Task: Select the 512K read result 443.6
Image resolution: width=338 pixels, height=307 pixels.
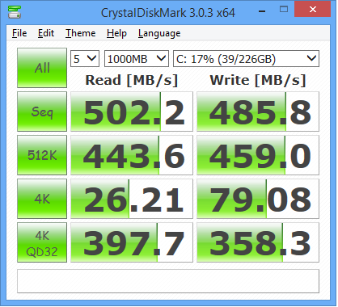Action: (x=132, y=155)
